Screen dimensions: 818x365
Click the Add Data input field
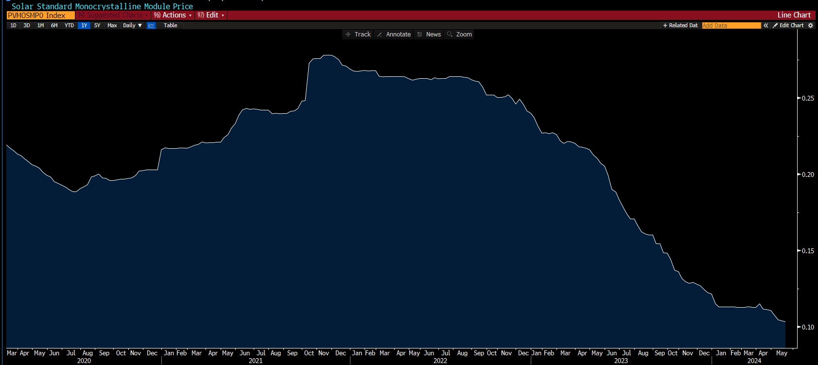731,25
